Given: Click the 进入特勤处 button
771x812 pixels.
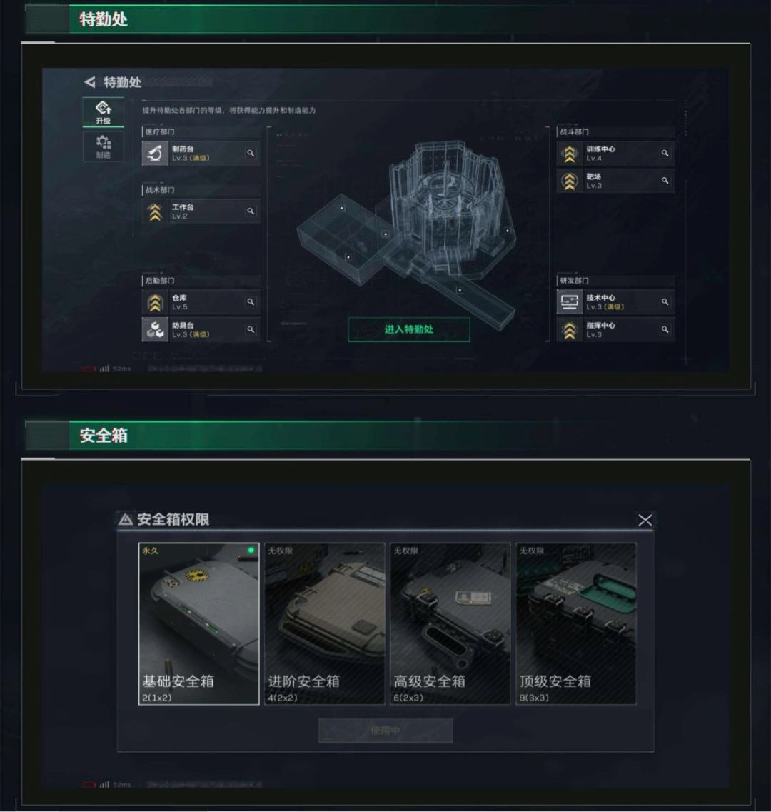Looking at the screenshot, I should point(409,329).
